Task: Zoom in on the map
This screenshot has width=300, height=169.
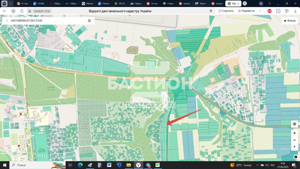Action: click(294, 133)
